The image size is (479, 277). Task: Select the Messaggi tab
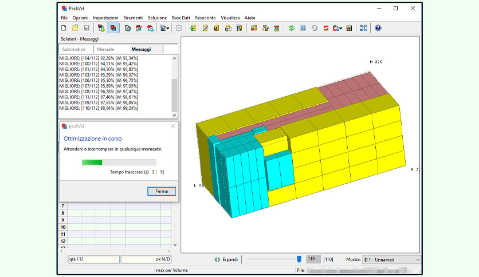tap(141, 49)
